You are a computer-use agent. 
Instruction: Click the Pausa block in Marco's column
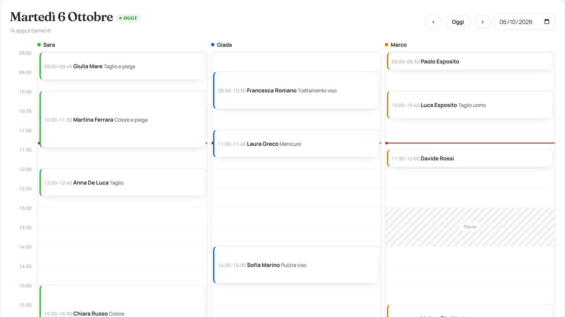tap(470, 227)
